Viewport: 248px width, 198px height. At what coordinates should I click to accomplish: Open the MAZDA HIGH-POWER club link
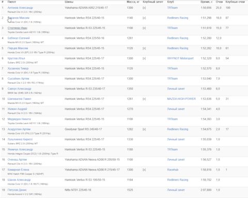181,99
